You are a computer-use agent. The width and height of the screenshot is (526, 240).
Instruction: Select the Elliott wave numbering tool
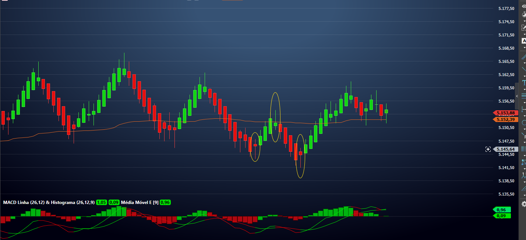click(523, 175)
